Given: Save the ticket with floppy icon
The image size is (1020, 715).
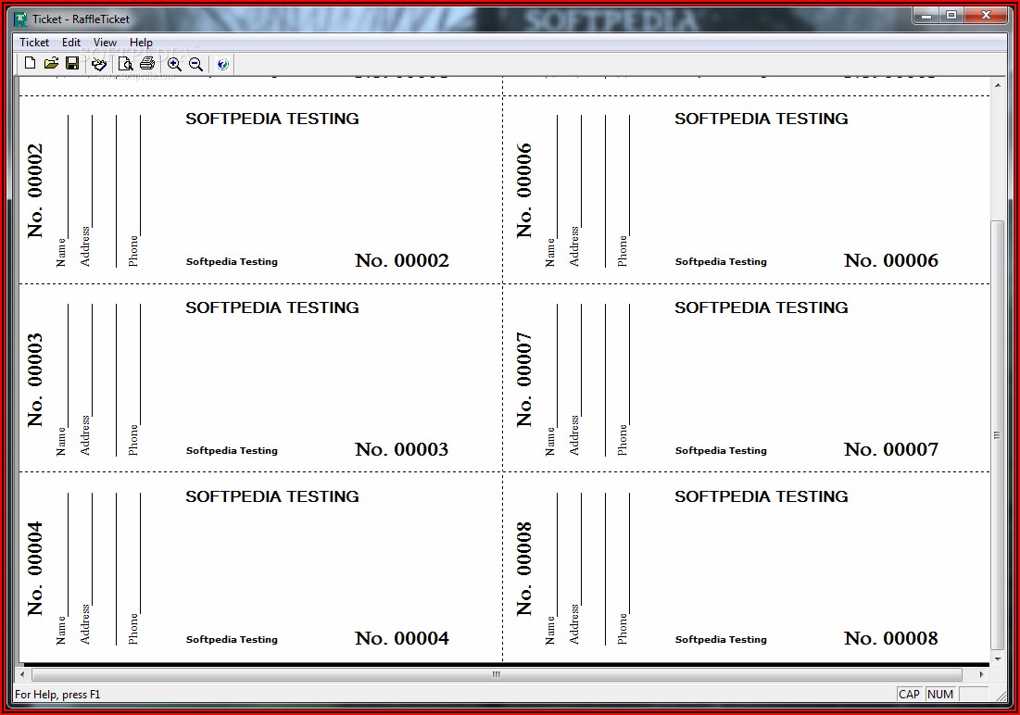Looking at the screenshot, I should click(71, 64).
